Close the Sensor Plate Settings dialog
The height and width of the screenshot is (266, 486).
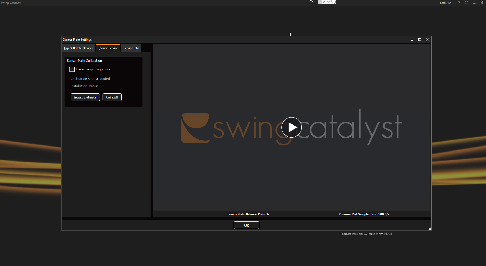pyautogui.click(x=427, y=39)
